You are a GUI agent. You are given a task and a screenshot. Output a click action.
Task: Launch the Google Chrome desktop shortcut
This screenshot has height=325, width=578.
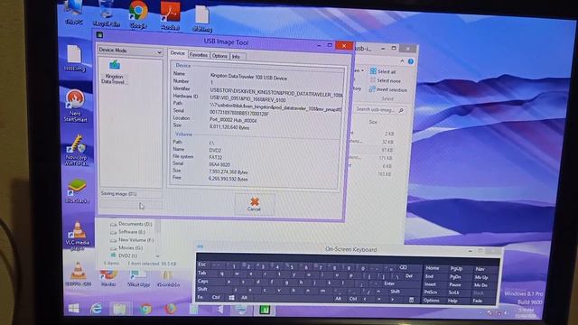tap(138, 15)
